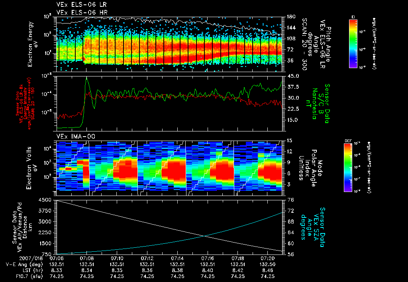Click the LST value 8.42
408x282 pixels.
[237, 270]
